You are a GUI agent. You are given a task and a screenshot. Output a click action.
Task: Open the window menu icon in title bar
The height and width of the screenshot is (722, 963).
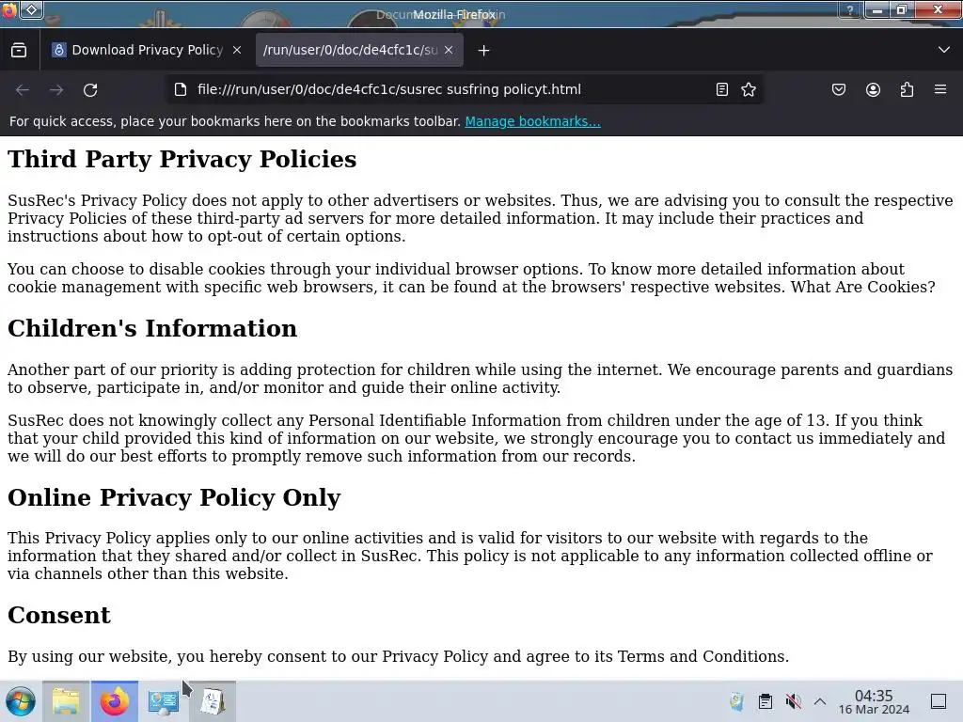coord(9,9)
